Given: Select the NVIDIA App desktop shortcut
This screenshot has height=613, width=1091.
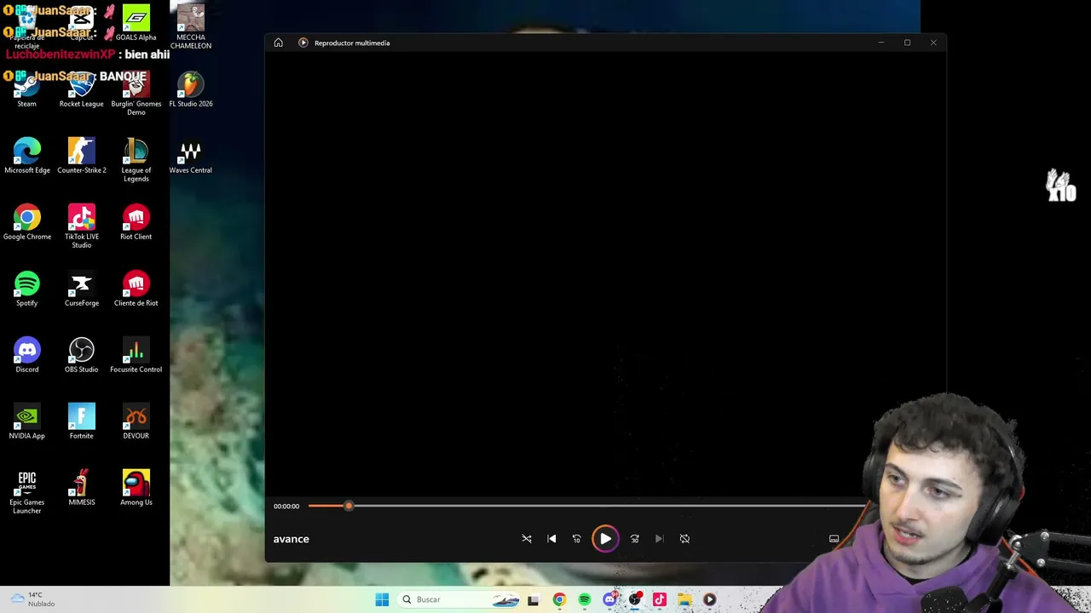Looking at the screenshot, I should click(27, 421).
